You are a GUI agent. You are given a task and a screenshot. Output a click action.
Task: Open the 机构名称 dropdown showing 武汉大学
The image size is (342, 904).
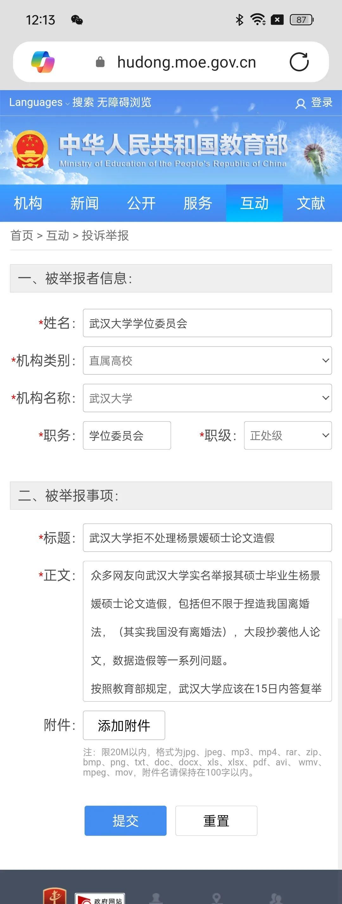pyautogui.click(x=207, y=398)
